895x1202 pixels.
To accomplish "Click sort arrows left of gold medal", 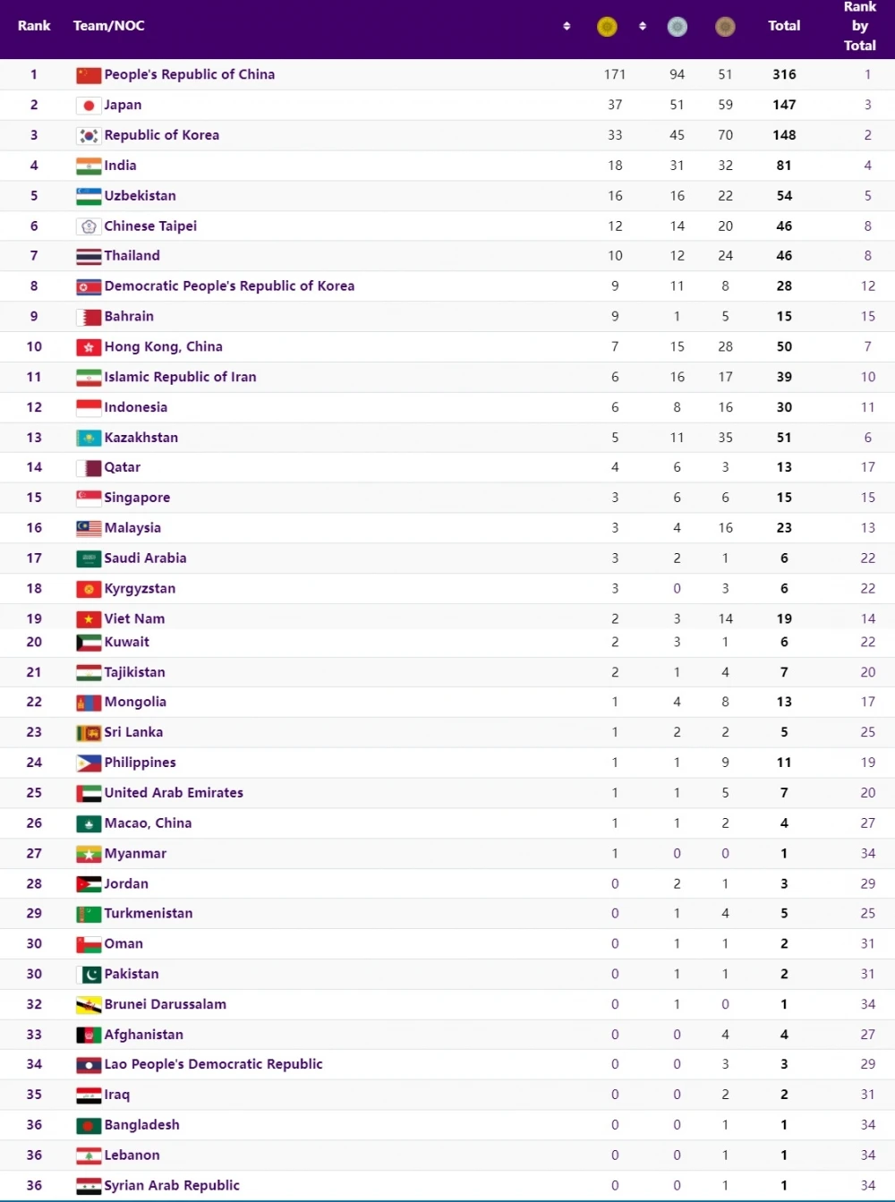I will pos(567,27).
